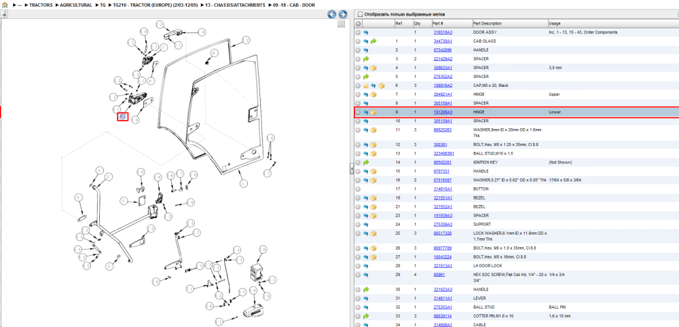Open the TRACTORS breadcrumb
This screenshot has width=679, height=327.
pyautogui.click(x=41, y=5)
